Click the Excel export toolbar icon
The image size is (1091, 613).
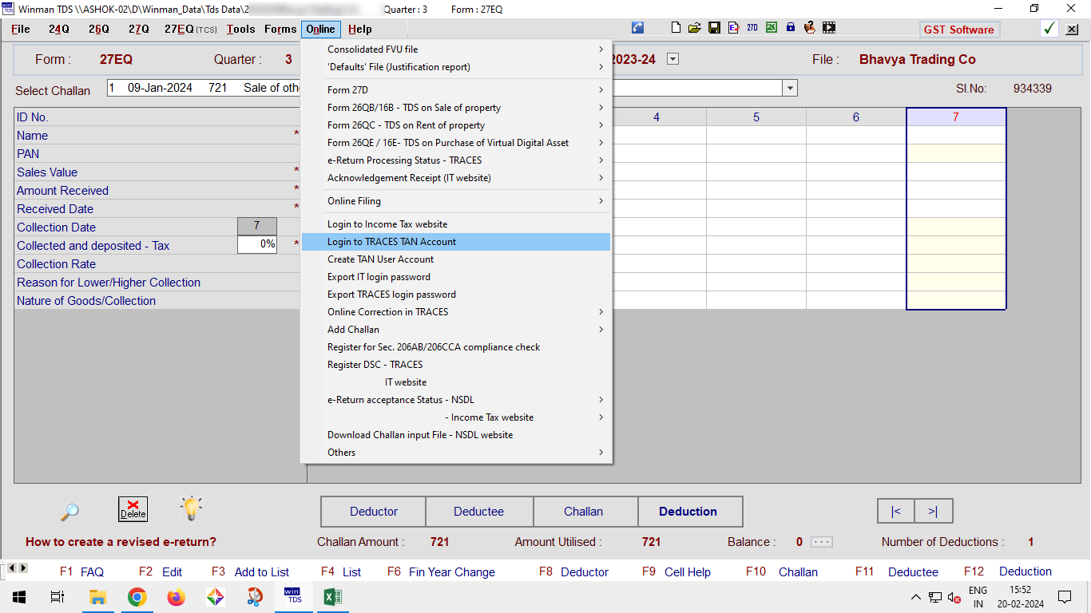tap(772, 28)
